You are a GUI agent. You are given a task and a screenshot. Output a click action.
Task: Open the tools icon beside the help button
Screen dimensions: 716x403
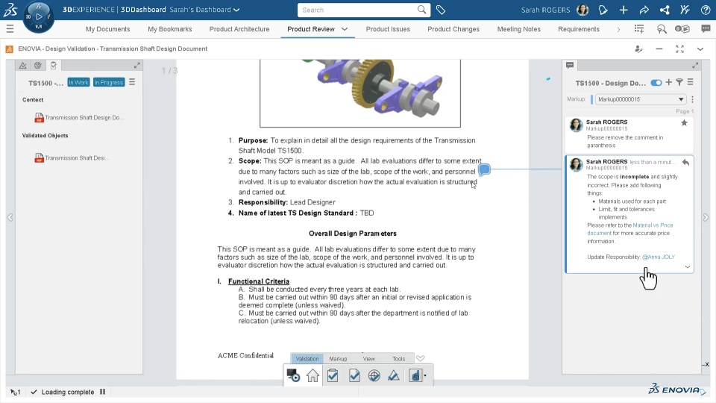[x=685, y=10]
